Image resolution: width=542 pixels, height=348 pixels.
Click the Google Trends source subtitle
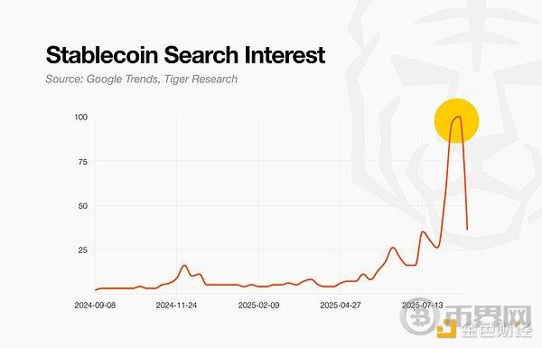coord(142,80)
